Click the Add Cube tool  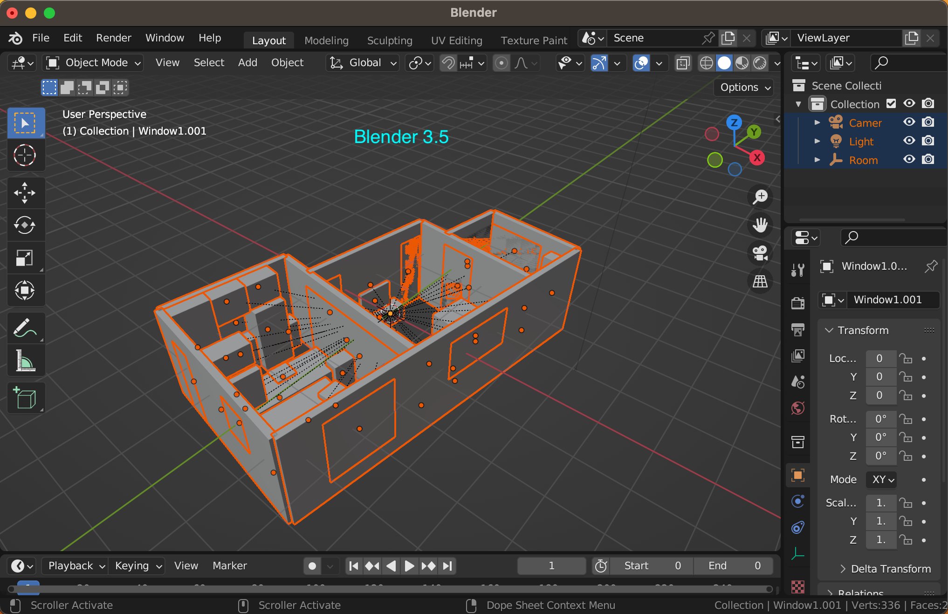[25, 398]
